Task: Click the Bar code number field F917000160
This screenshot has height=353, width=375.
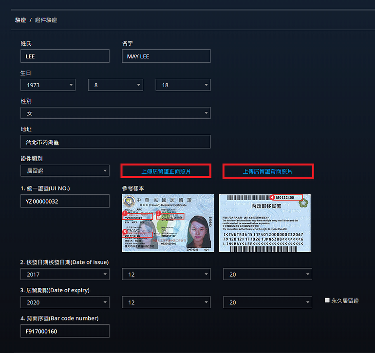Action: pos(65,331)
